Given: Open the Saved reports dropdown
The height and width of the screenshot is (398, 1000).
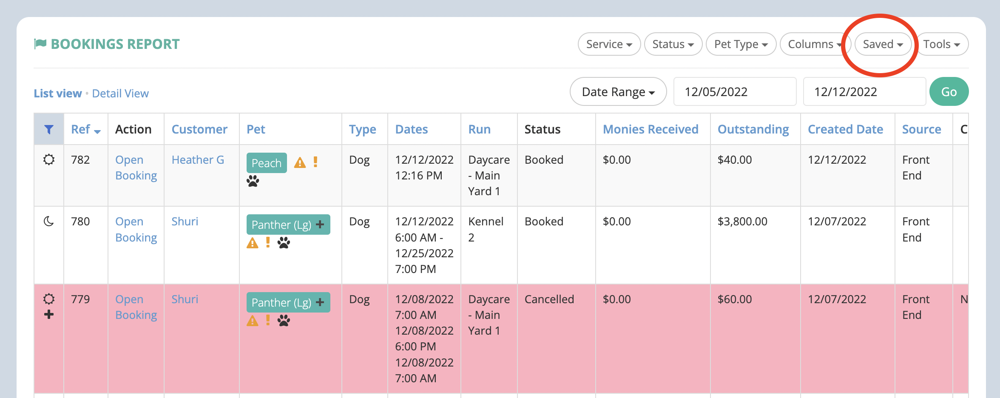Looking at the screenshot, I should [x=883, y=44].
